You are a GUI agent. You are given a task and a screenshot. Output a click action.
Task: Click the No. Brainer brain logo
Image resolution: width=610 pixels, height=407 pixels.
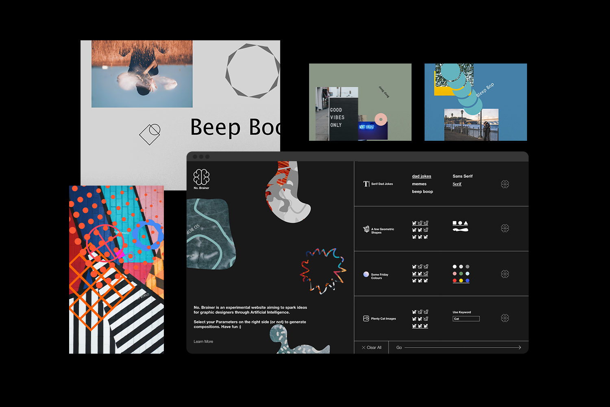tap(201, 177)
